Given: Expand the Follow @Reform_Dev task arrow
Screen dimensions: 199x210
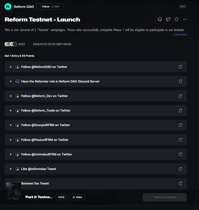Looking at the screenshot, I should [x=11, y=96].
